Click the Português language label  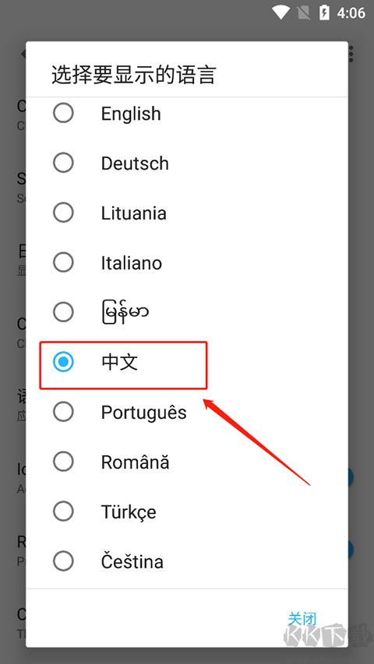coord(143,412)
